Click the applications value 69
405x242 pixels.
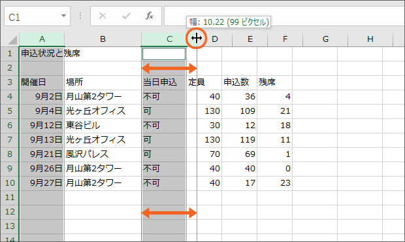coord(239,154)
